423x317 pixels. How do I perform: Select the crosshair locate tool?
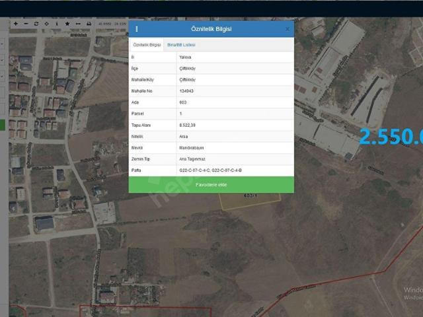click(46, 24)
